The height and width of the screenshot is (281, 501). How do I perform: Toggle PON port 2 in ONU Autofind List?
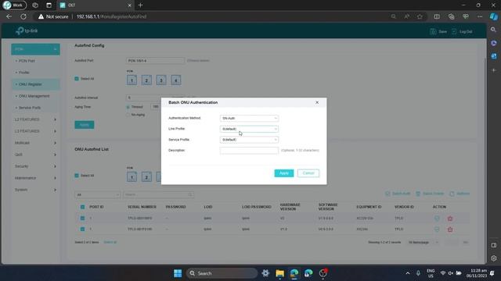(x=146, y=177)
